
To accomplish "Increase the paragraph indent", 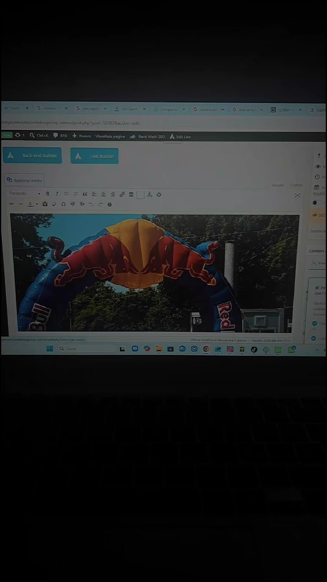I will (x=82, y=204).
